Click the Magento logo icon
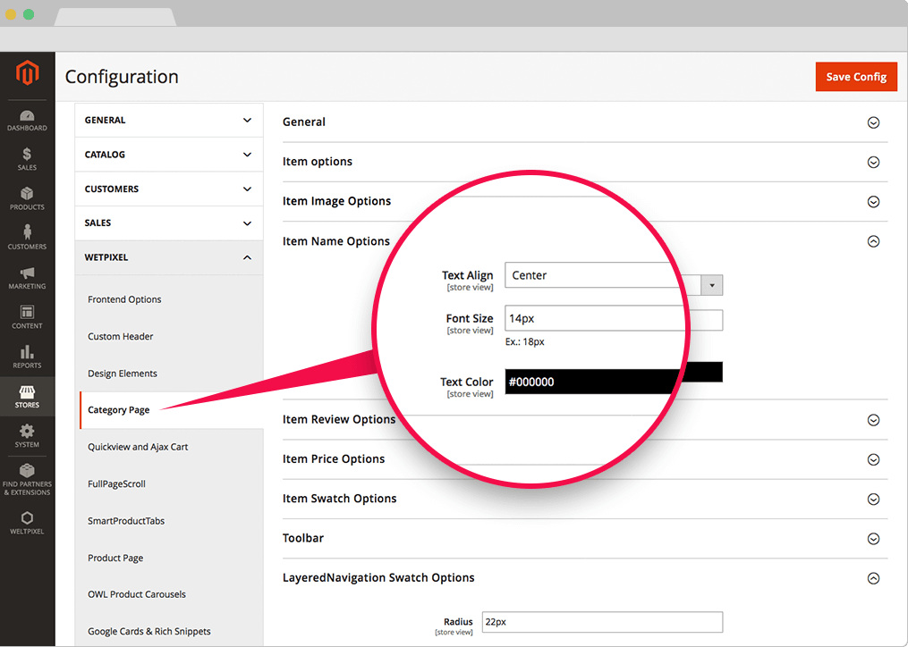Screen dimensions: 908x647 point(27,74)
